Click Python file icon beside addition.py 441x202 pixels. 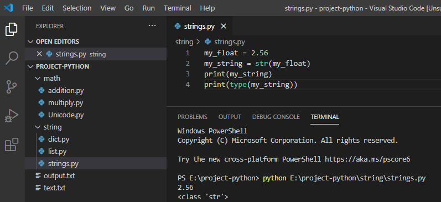[x=41, y=91]
